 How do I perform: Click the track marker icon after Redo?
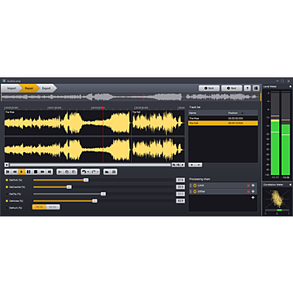[107, 172]
